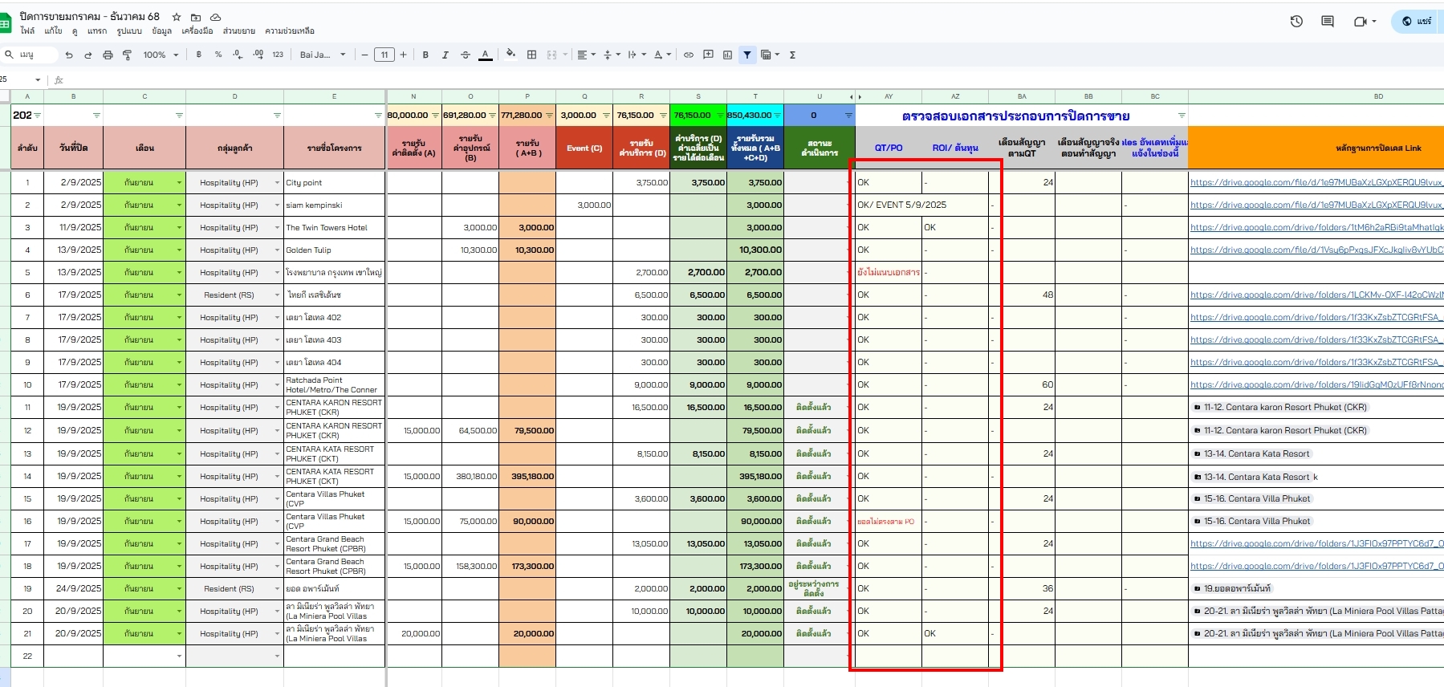The width and height of the screenshot is (1444, 687).
Task: Open the borders tool in toolbar
Action: tap(531, 55)
